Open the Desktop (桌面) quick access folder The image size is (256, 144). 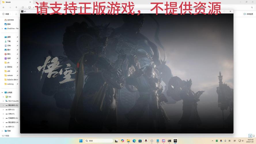pyautogui.click(x=8, y=37)
